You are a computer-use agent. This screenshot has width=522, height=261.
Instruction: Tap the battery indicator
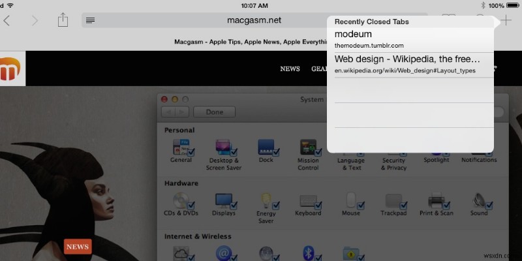pyautogui.click(x=513, y=5)
